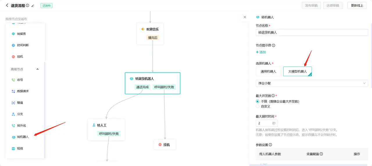Click the node palette vertical scrollbar
Viewport: 372px width, 166px height.
click(44, 109)
